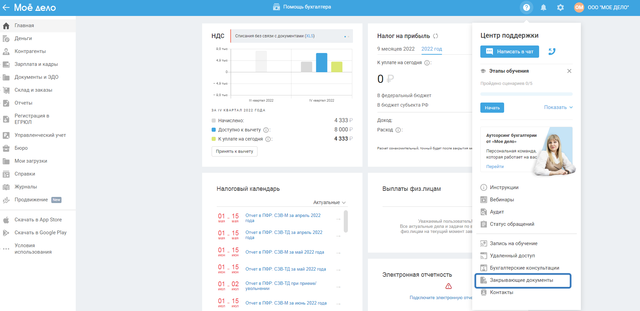The height and width of the screenshot is (311, 640).
Task: Click the tax calendar scrollbar
Action: (x=346, y=221)
